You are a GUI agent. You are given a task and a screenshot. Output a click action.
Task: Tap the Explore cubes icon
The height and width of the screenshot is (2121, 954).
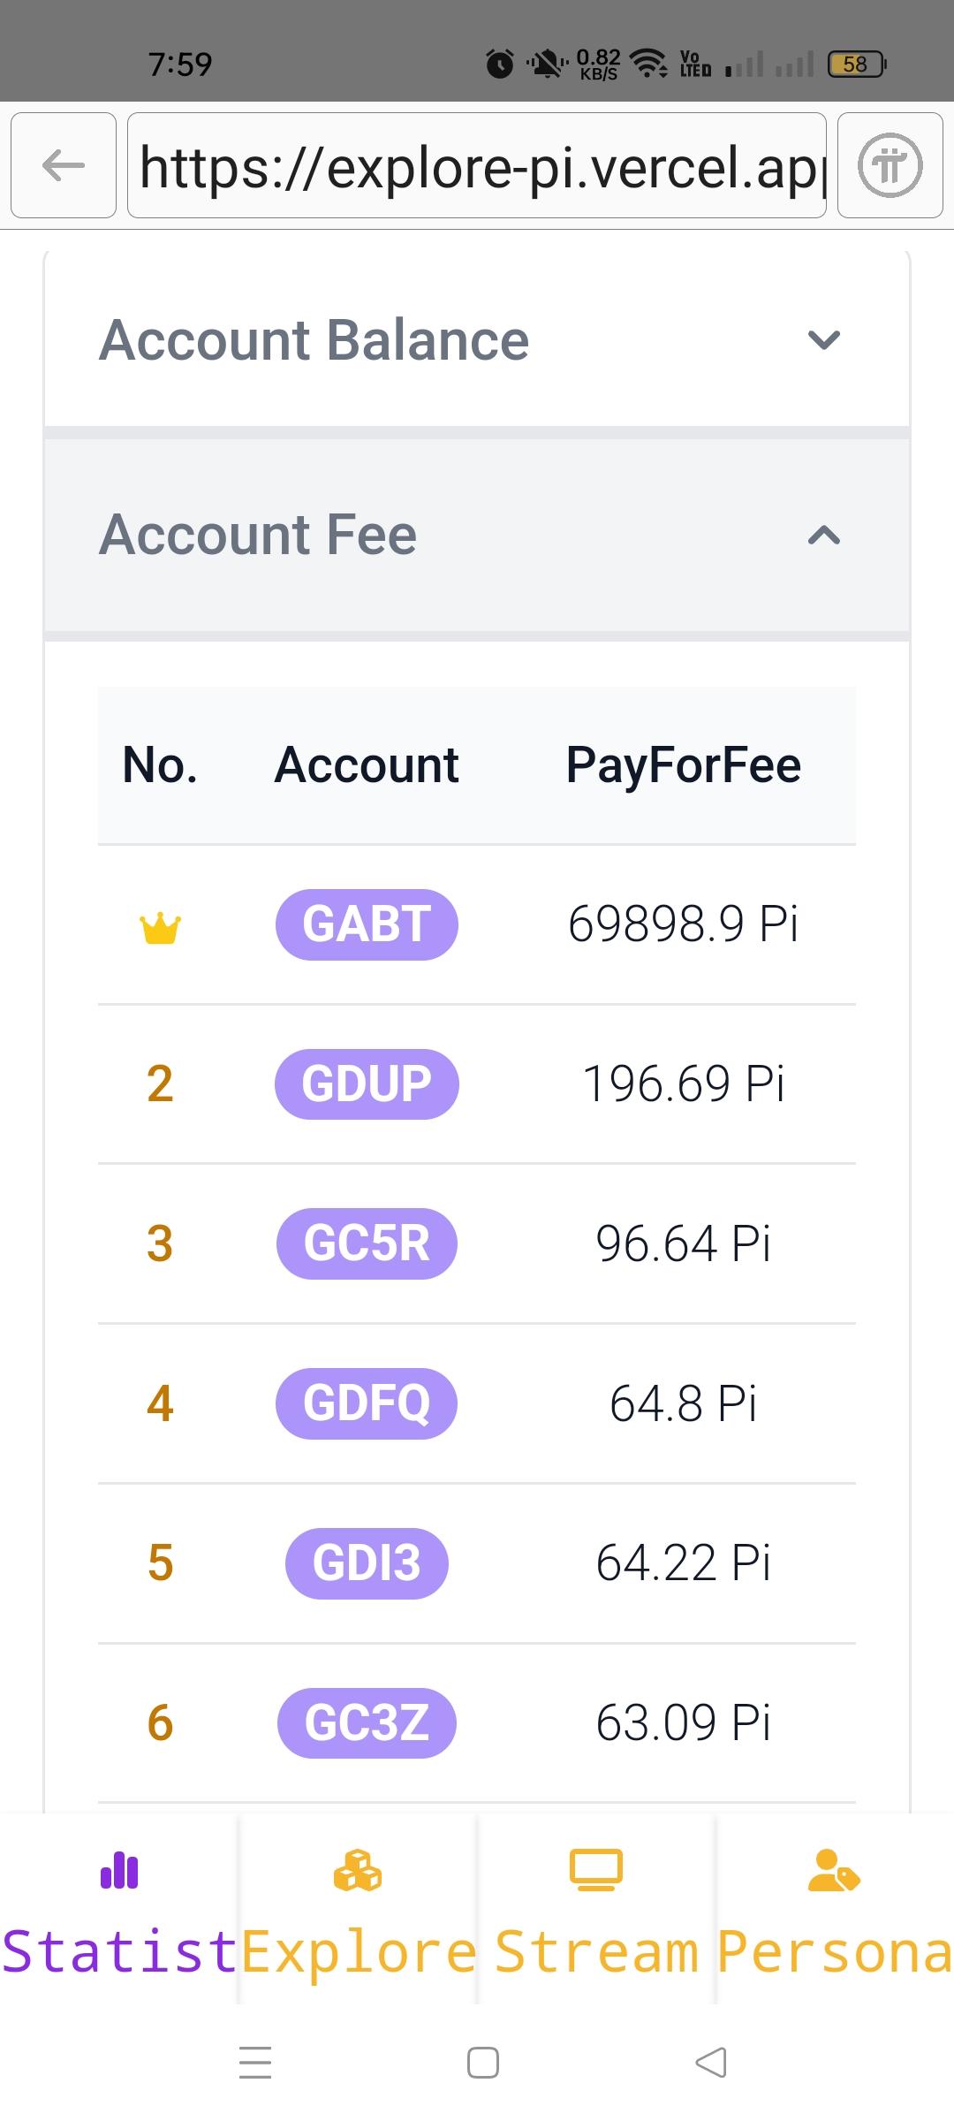click(x=358, y=1870)
